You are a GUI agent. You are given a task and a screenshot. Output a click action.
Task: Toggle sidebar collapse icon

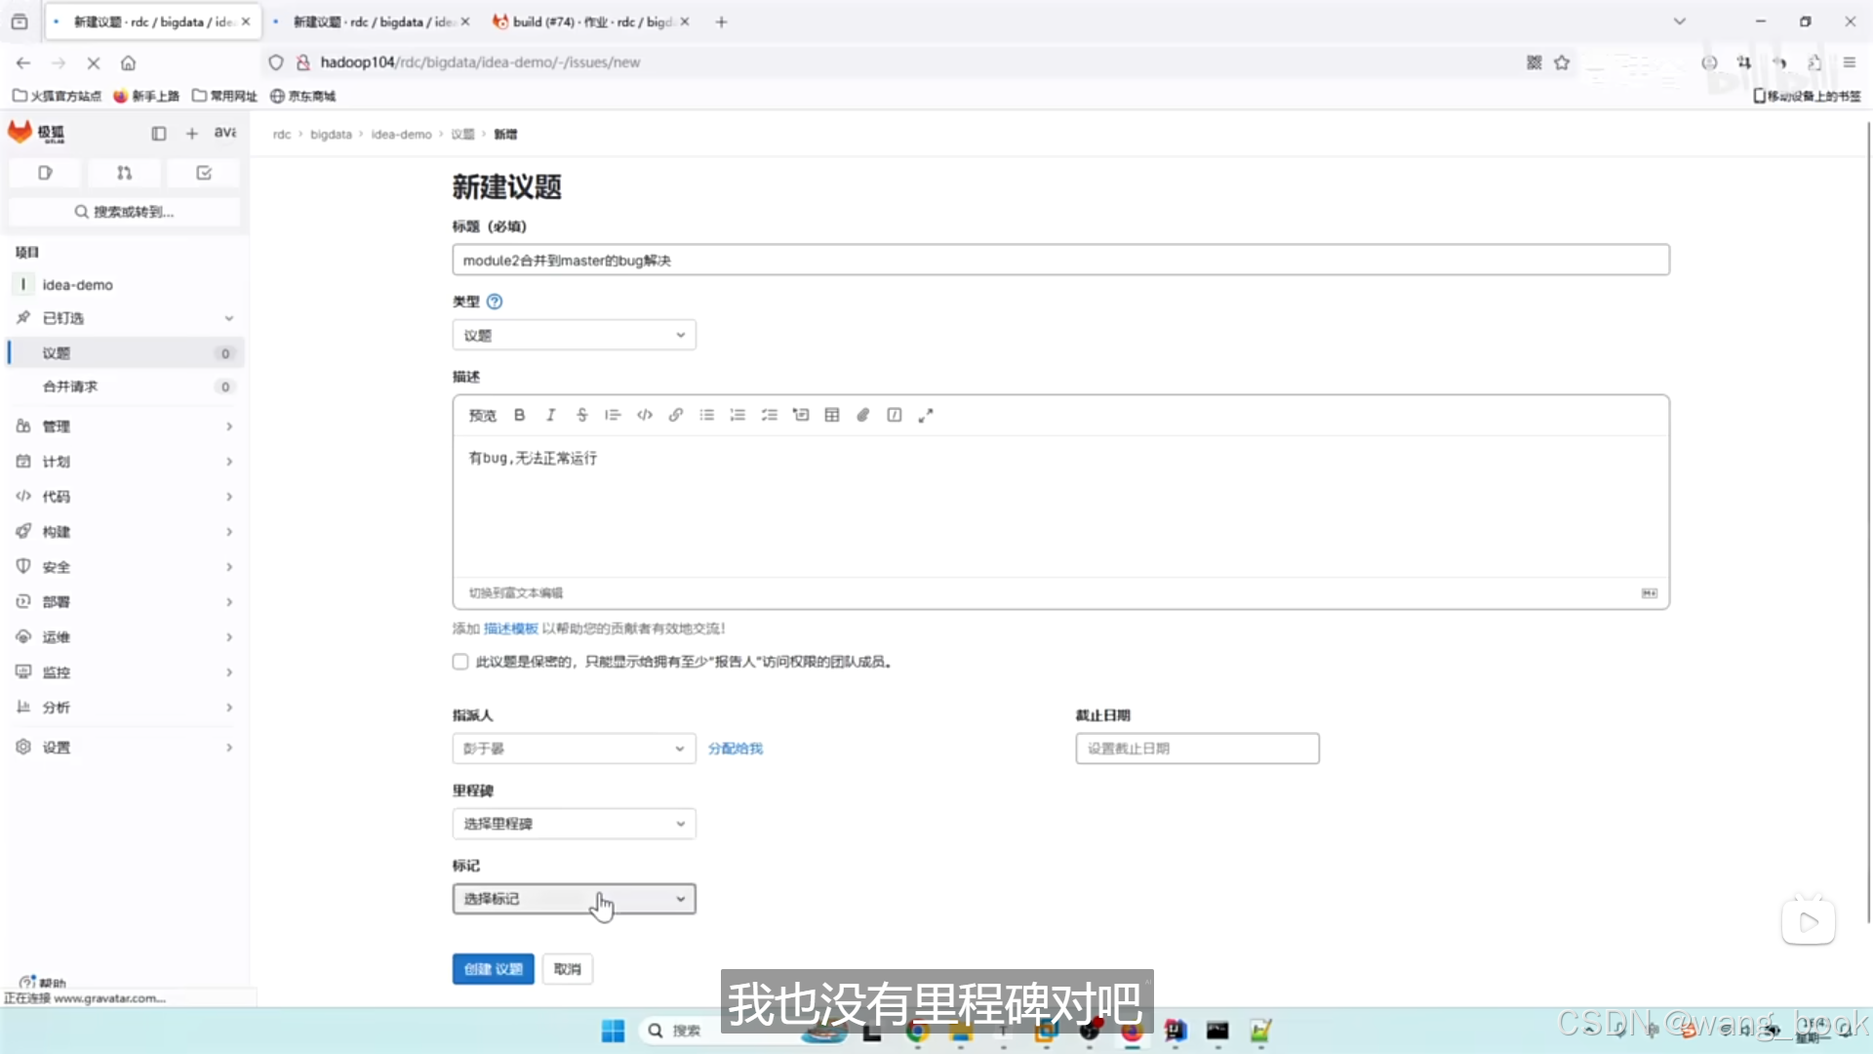click(159, 133)
